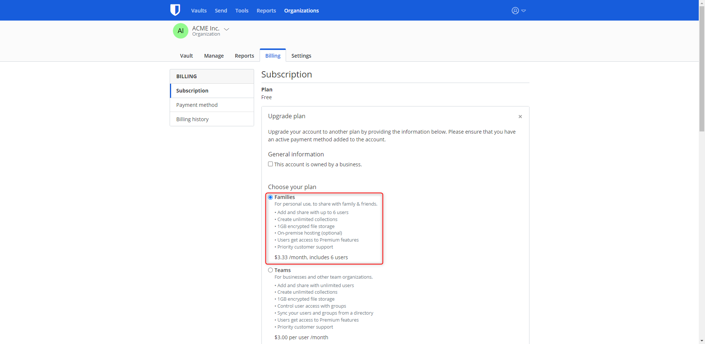Viewport: 705px width, 344px height.
Task: Click the 'Subscription' page heading
Action: click(x=287, y=75)
